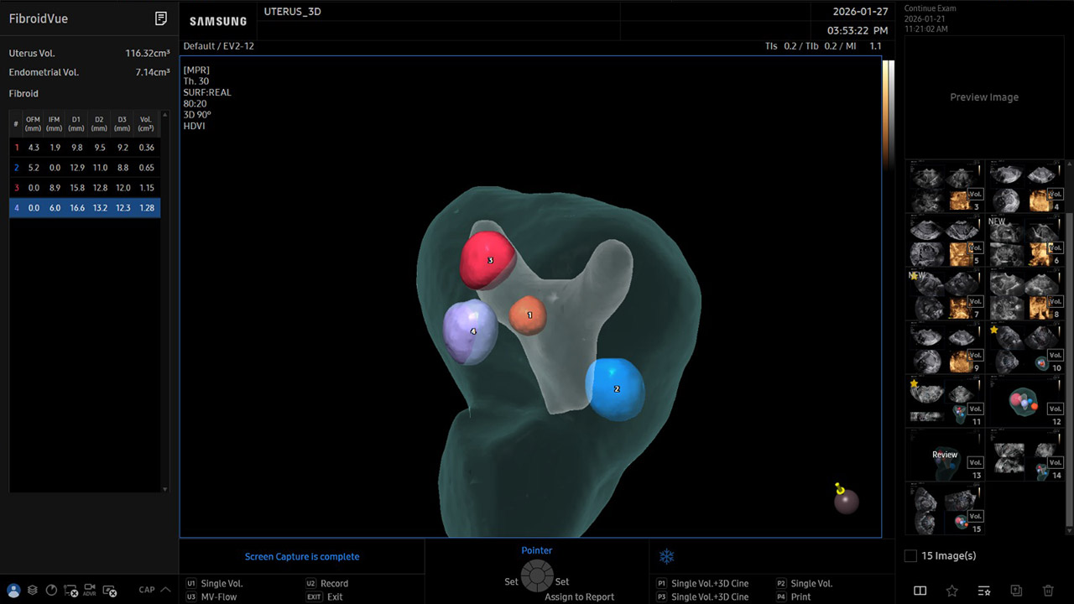Click the blue fibroid 2 in 3D view
The width and height of the screenshot is (1074, 604).
click(x=615, y=388)
